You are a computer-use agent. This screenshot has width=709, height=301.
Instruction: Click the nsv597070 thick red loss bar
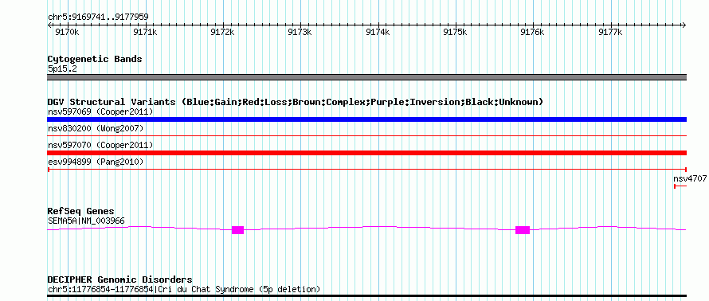click(366, 153)
